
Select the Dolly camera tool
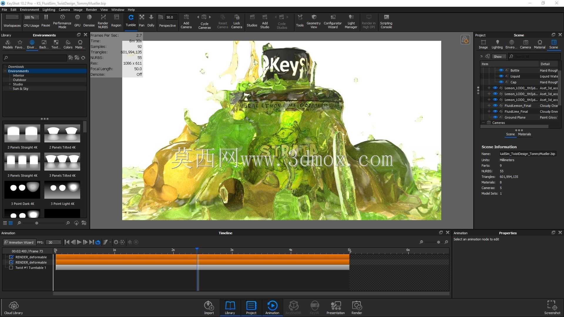[x=151, y=21]
